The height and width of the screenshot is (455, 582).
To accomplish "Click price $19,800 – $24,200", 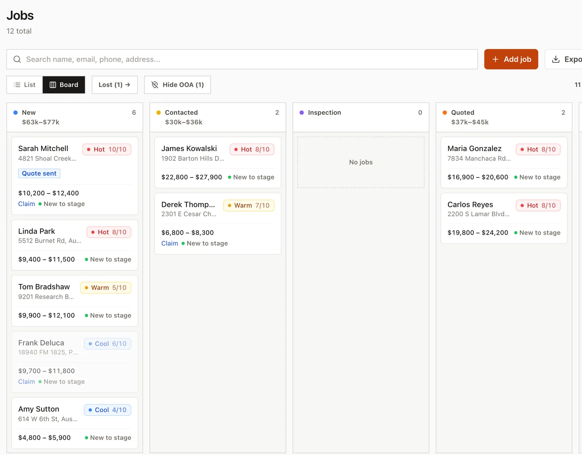I will [x=478, y=233].
